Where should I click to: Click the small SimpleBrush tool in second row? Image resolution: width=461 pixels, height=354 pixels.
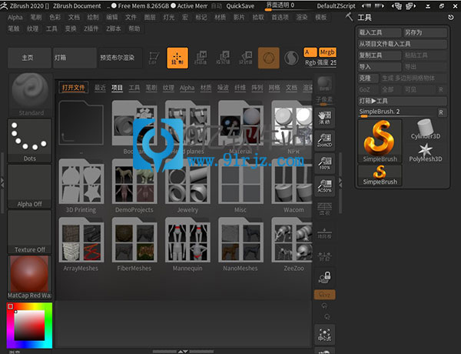pos(380,175)
